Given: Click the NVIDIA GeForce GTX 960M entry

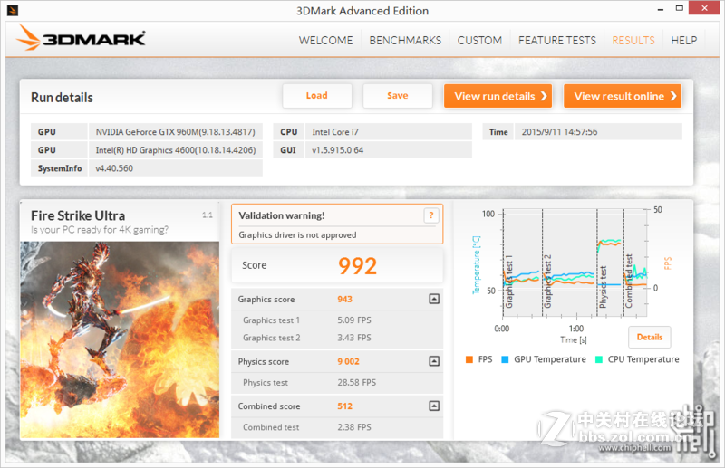Looking at the screenshot, I should 175,131.
